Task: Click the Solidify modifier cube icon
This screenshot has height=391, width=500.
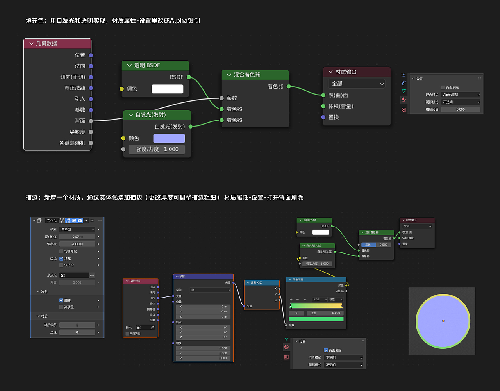Action: tap(39, 221)
